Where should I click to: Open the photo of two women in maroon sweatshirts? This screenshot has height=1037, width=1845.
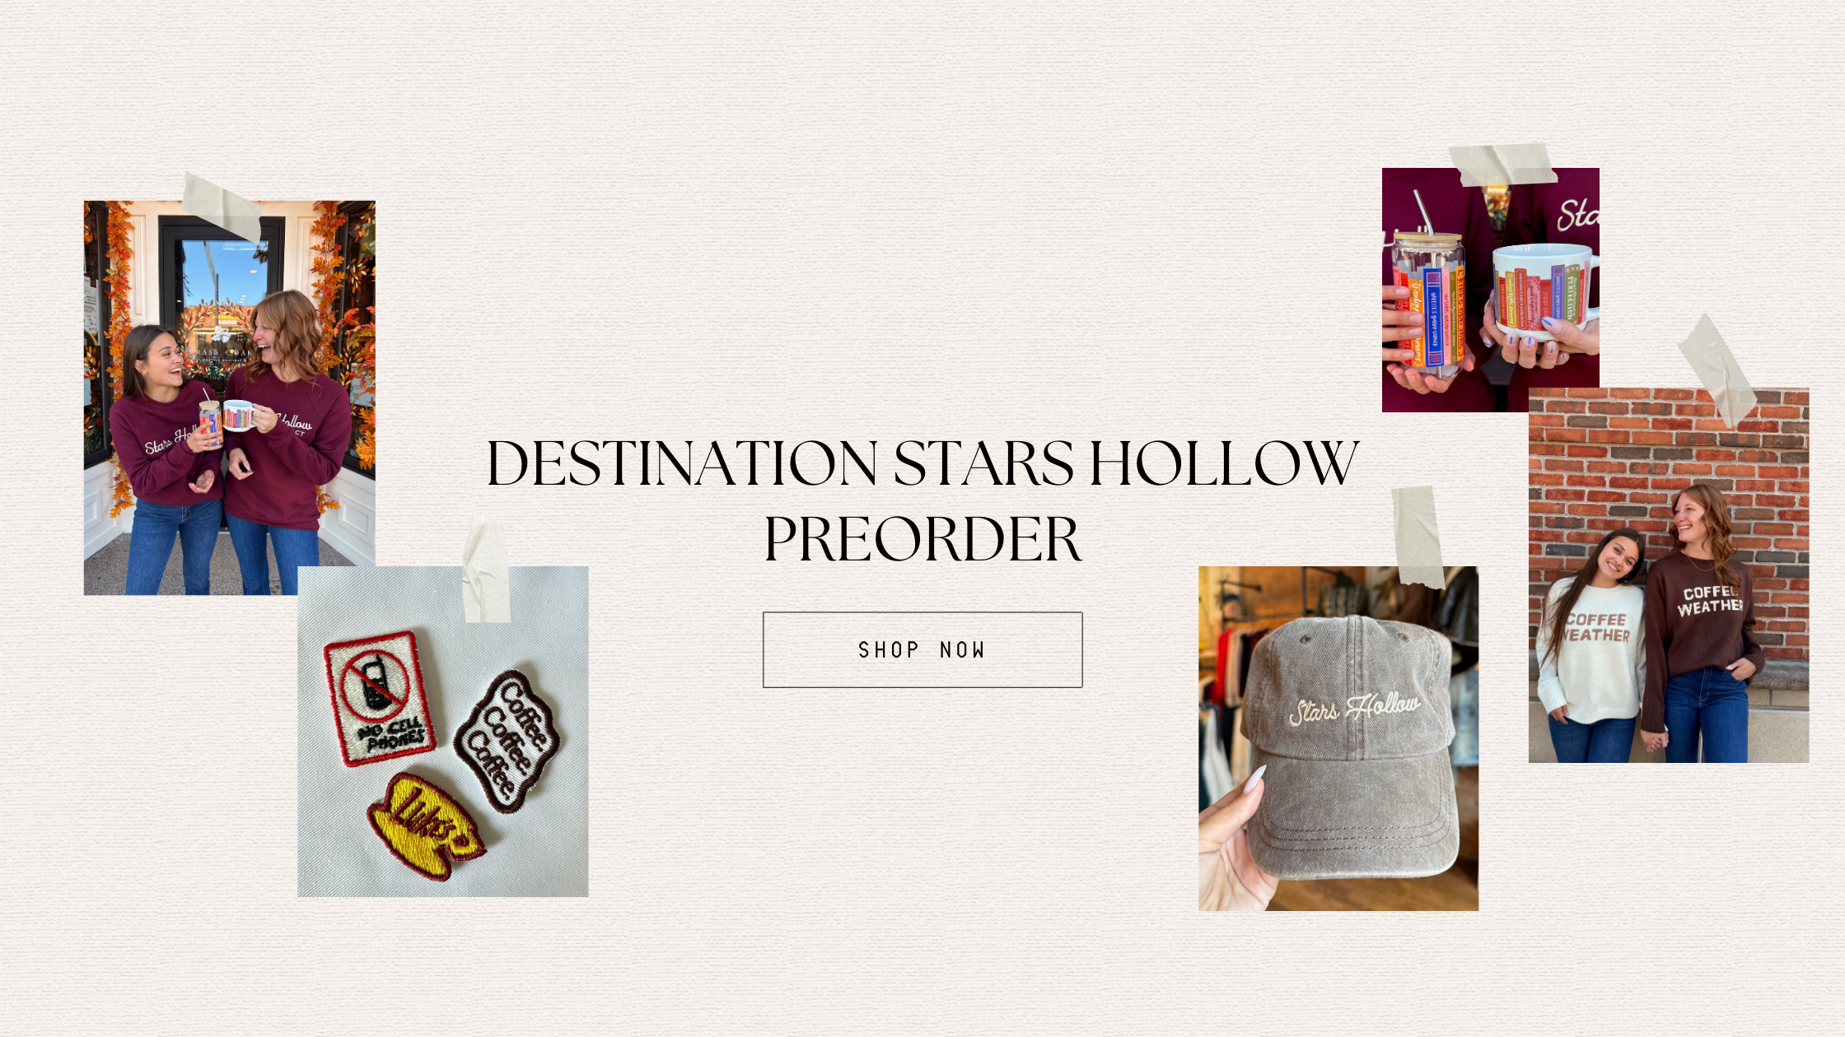pyautogui.click(x=230, y=398)
